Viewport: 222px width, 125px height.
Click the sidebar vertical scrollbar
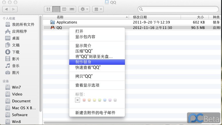tap(40, 64)
